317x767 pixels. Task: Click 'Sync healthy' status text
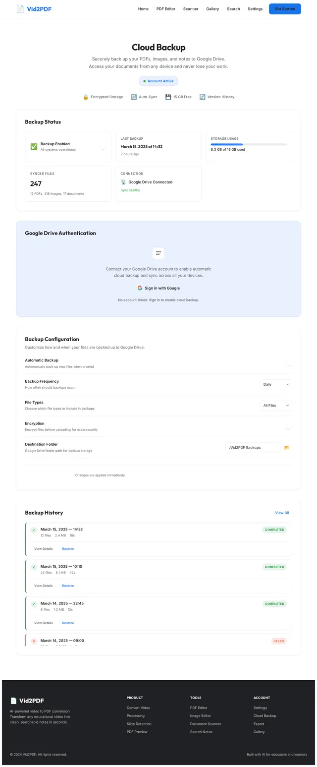point(130,190)
